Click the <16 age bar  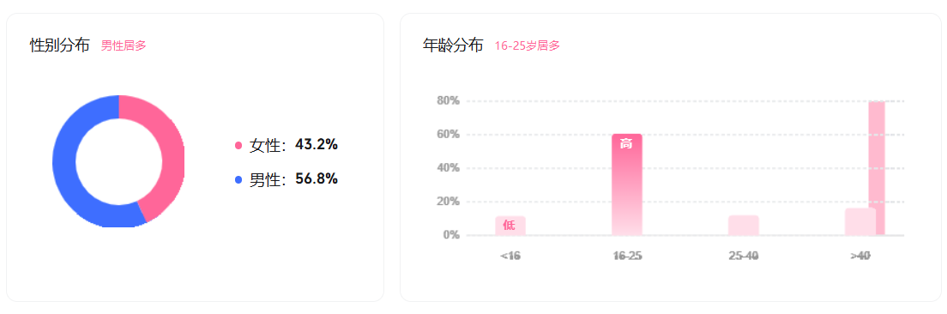tap(510, 226)
